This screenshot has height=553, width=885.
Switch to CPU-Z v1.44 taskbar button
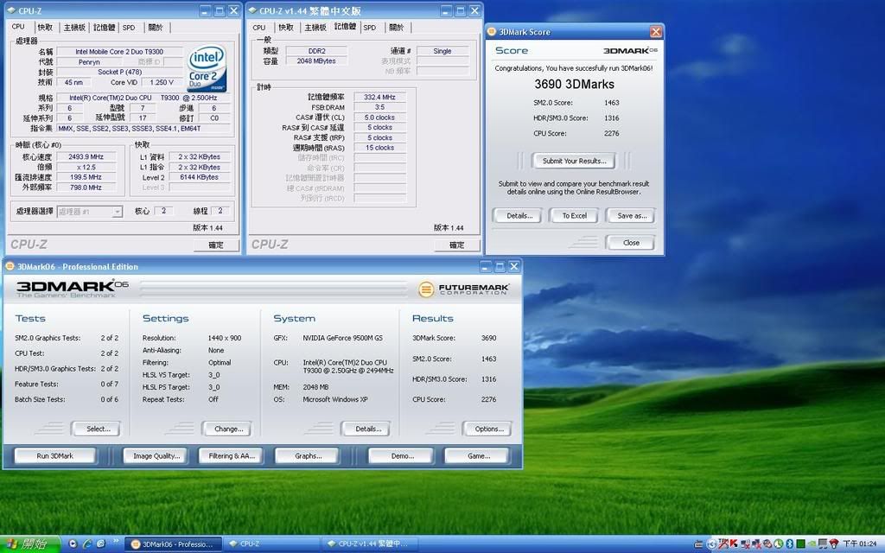(370, 544)
